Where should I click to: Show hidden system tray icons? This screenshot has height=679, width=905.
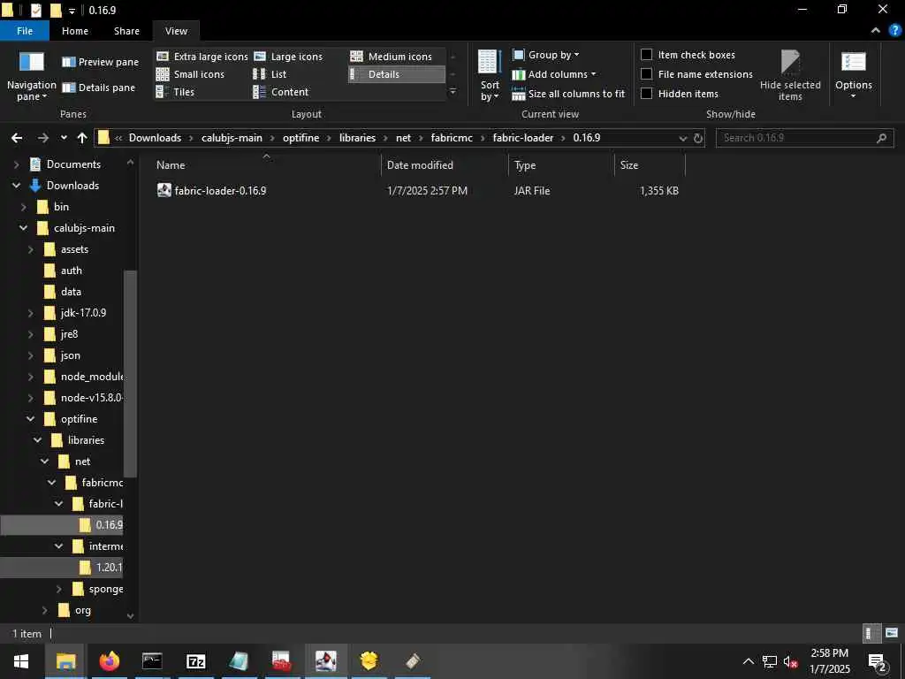pos(748,661)
